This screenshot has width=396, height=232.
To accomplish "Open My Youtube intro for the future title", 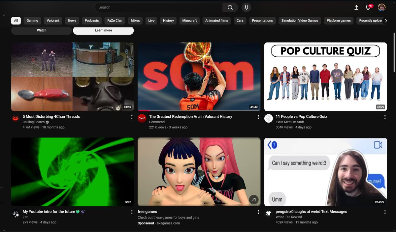I will pos(54,212).
